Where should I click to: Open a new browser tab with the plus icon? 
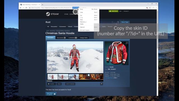(43, 5)
